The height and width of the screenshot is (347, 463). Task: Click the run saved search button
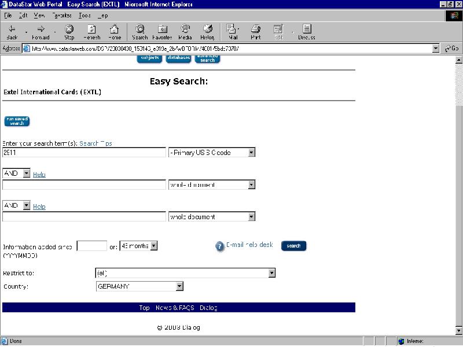pos(17,121)
